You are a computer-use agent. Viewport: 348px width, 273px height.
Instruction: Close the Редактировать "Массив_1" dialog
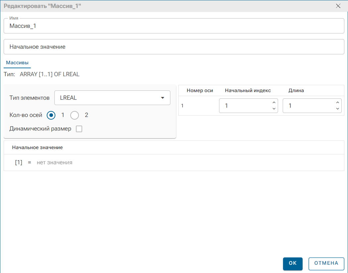(x=338, y=6)
